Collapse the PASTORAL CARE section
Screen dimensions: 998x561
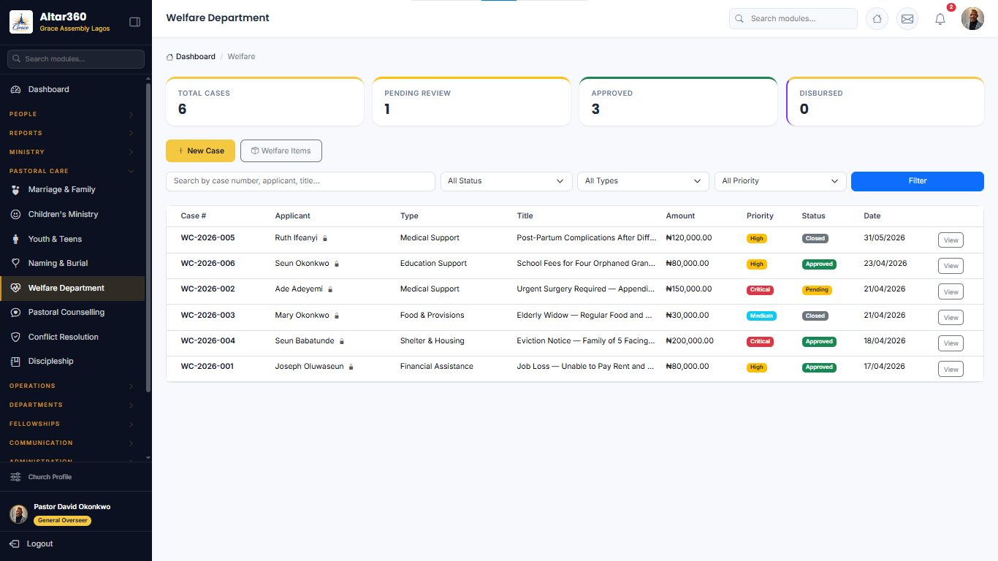click(x=72, y=171)
